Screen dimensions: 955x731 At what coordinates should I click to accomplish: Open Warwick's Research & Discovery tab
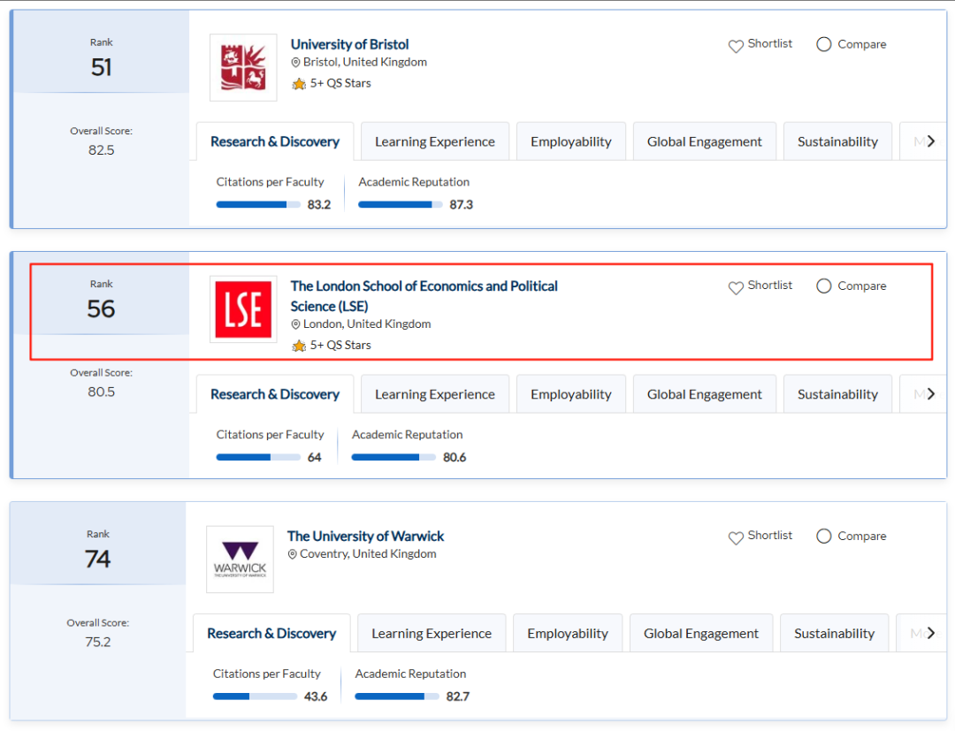click(271, 634)
